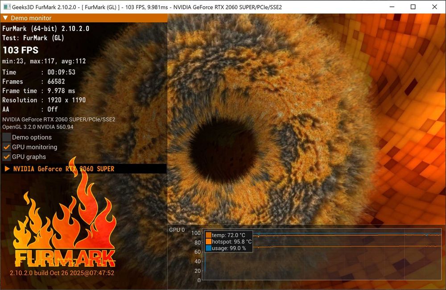Minimize the FurMark window
This screenshot has height=290, width=446.
(x=392, y=7)
